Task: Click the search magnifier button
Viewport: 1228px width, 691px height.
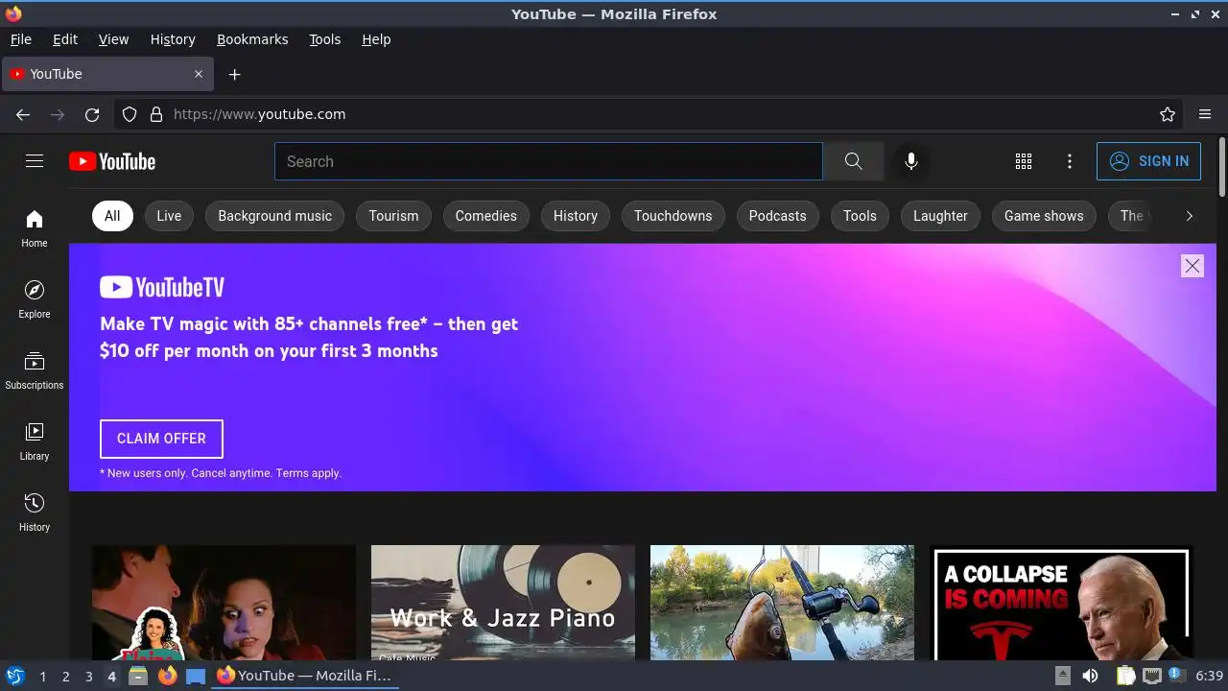Action: [853, 161]
